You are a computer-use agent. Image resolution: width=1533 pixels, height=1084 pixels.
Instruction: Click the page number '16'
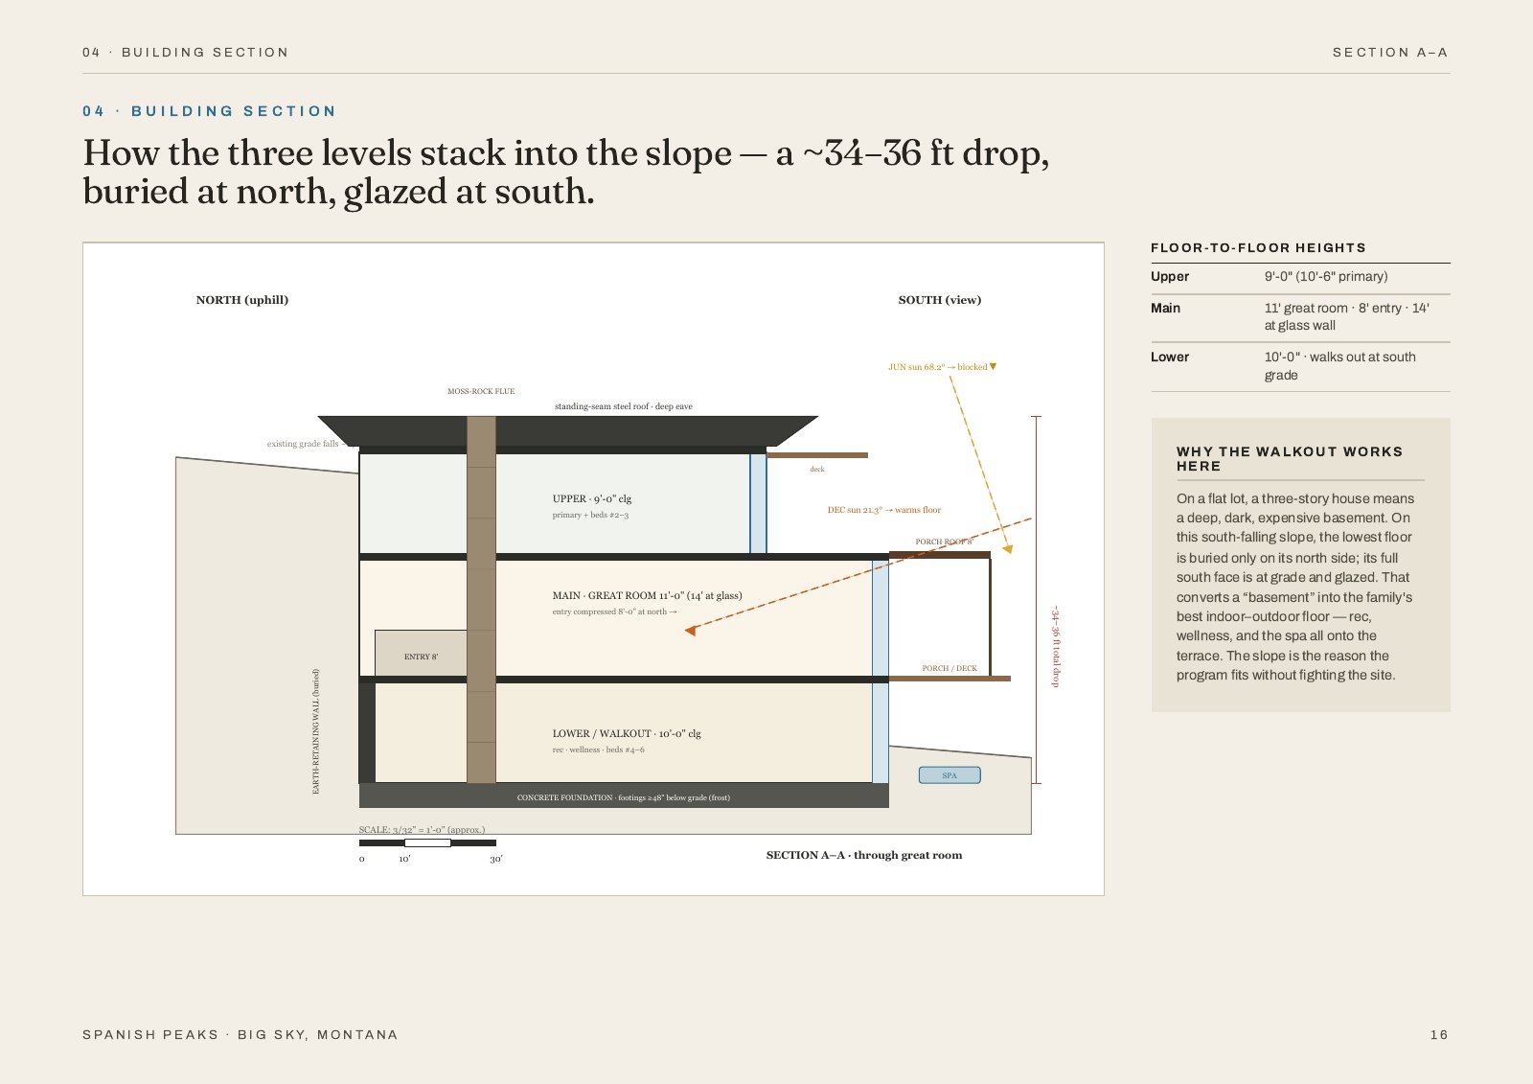click(1439, 1035)
